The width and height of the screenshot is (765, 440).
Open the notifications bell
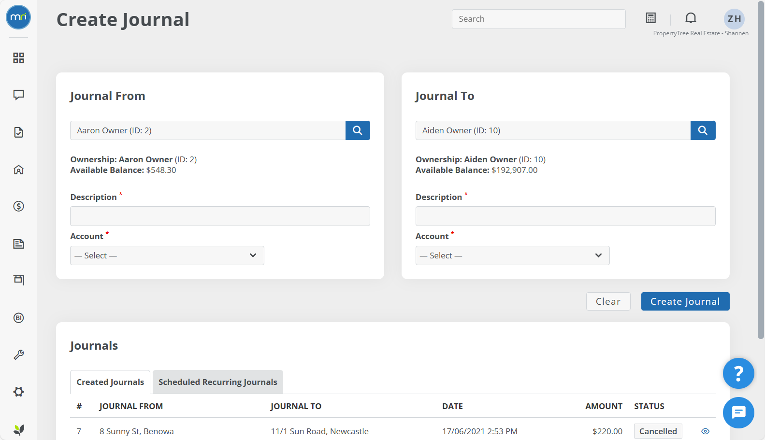coord(691,18)
